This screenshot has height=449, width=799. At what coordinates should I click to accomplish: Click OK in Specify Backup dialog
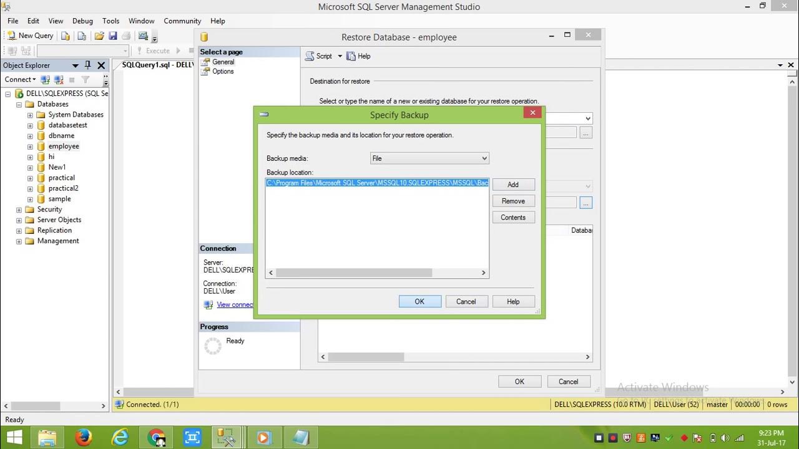point(419,301)
